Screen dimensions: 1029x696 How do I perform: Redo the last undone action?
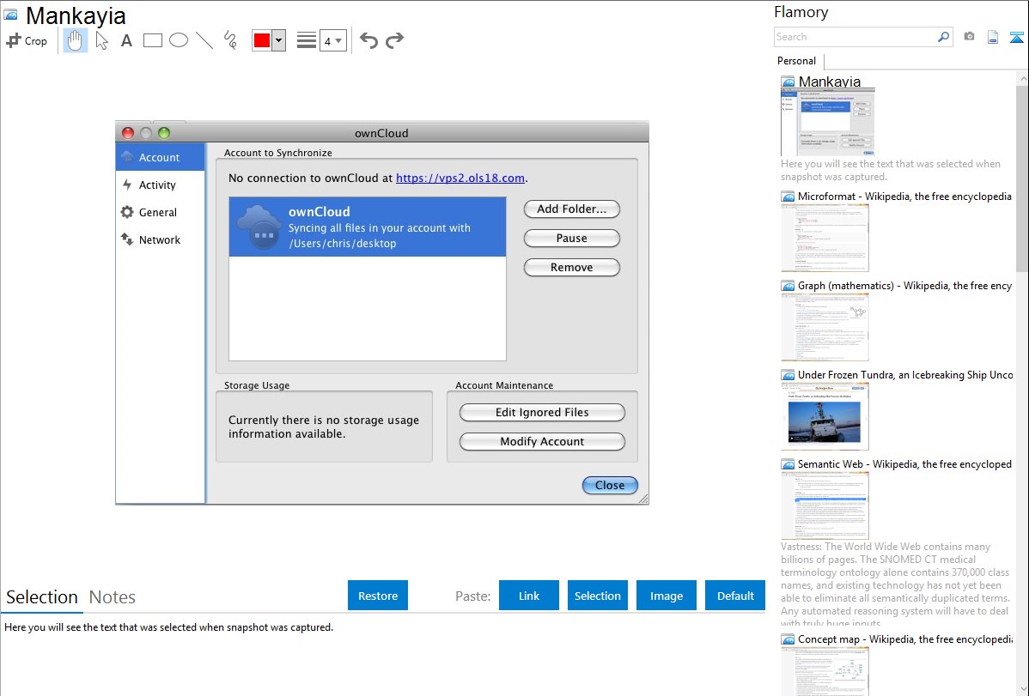[x=394, y=40]
